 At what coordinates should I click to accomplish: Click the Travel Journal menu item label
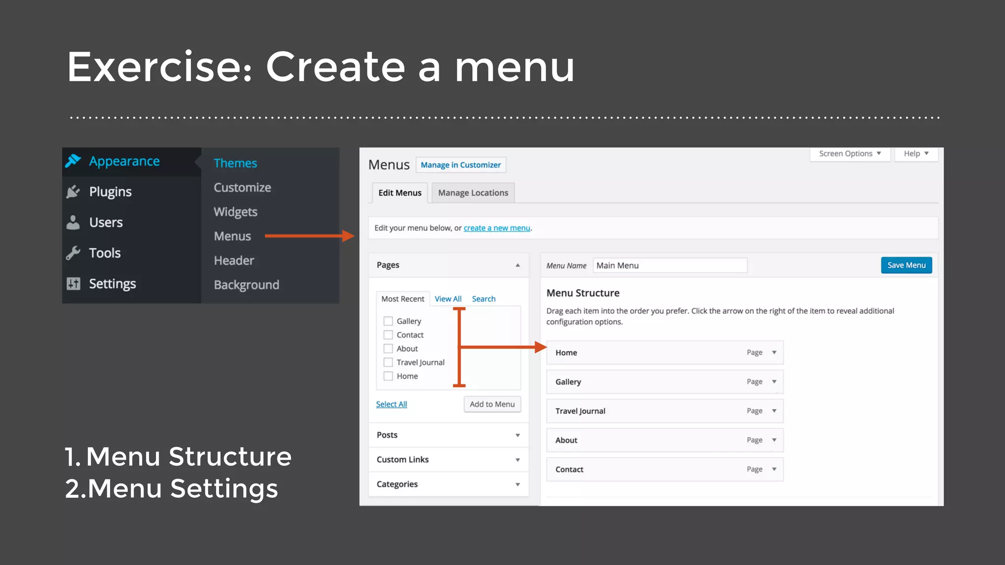pos(581,411)
